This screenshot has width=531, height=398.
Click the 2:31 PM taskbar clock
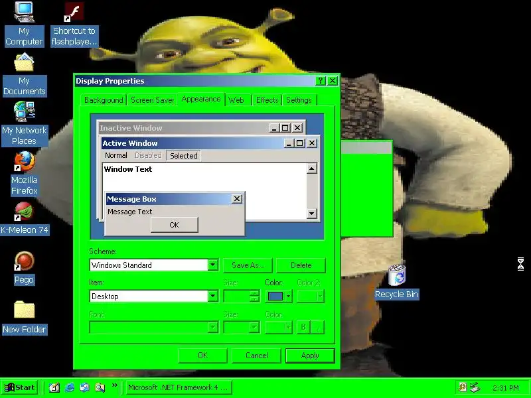pyautogui.click(x=506, y=388)
